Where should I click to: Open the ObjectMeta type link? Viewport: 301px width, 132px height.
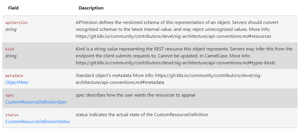pyautogui.click(x=17, y=82)
